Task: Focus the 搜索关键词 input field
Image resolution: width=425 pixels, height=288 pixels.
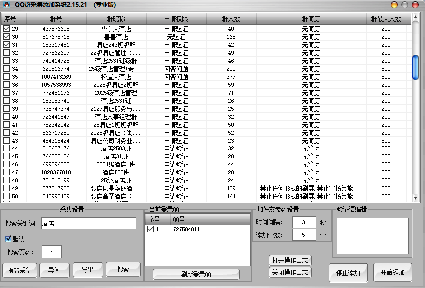Action: coord(88,224)
